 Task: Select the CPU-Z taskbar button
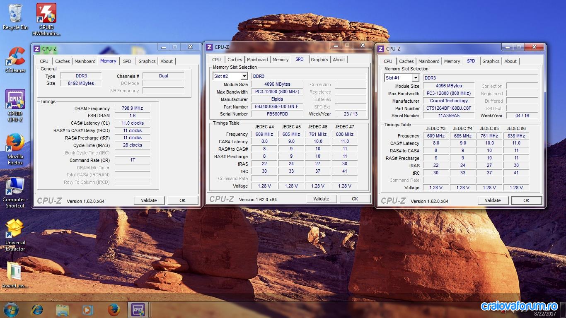coord(138,309)
